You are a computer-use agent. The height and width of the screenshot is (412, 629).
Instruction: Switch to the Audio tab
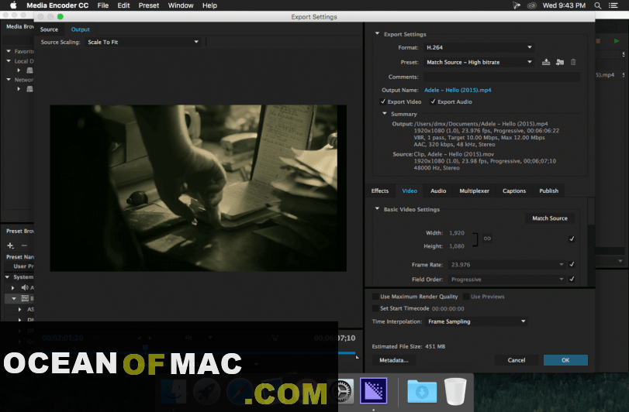coord(438,191)
